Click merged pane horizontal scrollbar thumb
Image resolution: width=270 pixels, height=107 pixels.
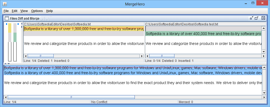(x=71, y=97)
